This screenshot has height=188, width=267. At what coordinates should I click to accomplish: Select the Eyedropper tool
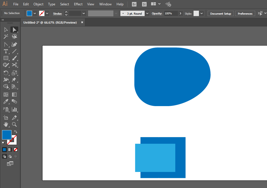6,102
